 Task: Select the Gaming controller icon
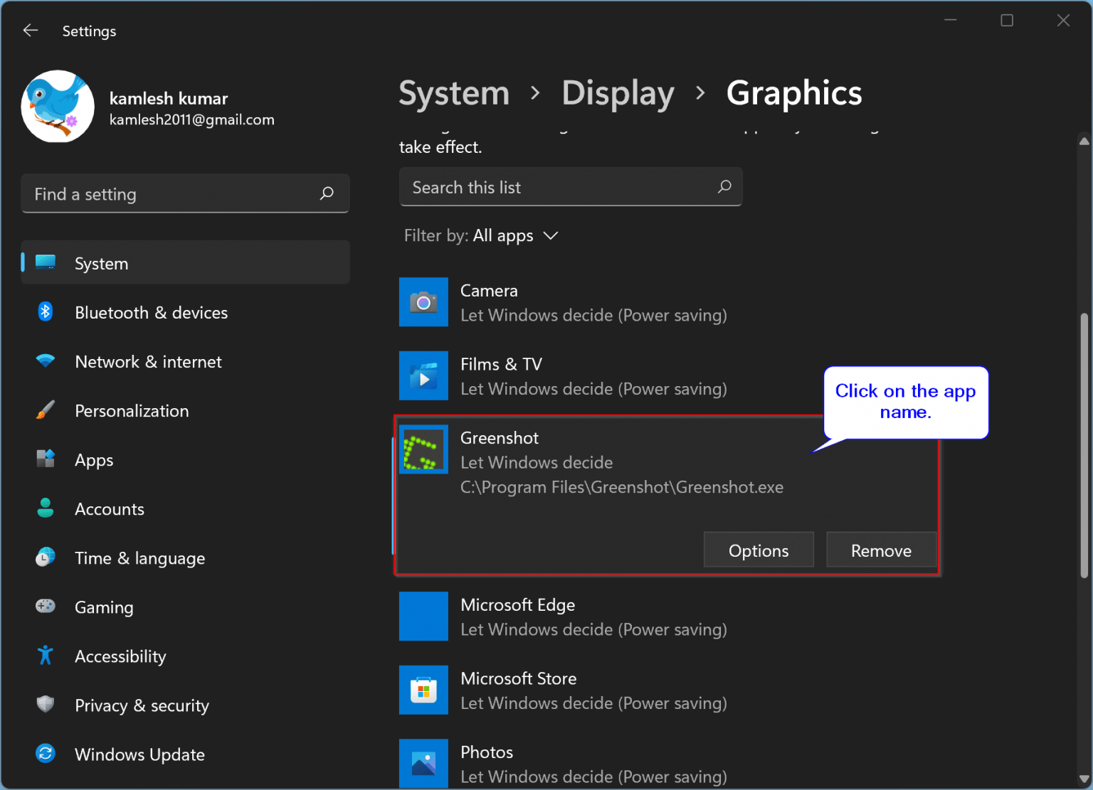[45, 607]
